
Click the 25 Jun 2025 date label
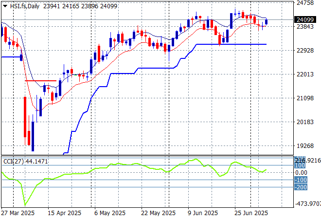pyautogui.click(x=251, y=213)
